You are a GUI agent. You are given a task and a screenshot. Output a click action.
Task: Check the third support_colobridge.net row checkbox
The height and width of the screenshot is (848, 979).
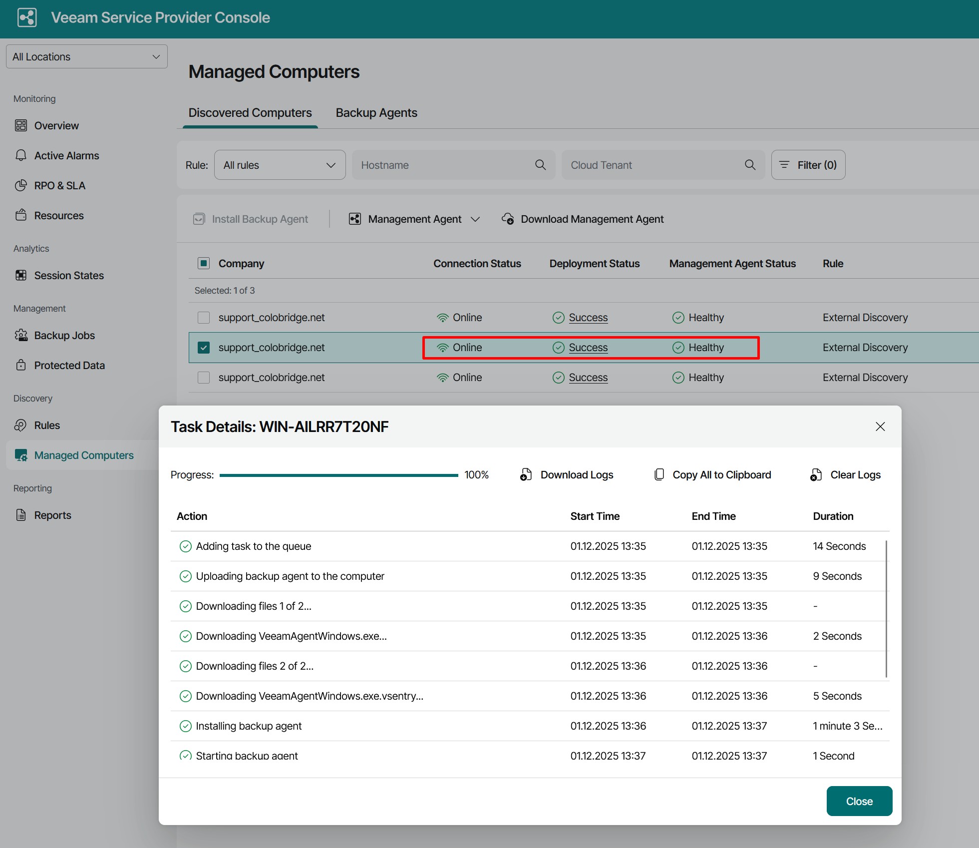click(x=204, y=378)
